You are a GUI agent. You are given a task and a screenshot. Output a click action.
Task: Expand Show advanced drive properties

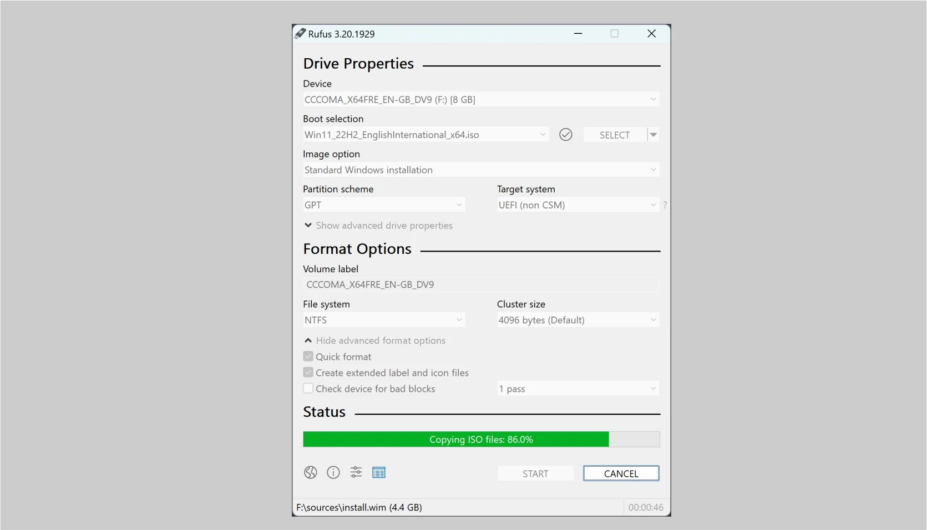click(378, 226)
